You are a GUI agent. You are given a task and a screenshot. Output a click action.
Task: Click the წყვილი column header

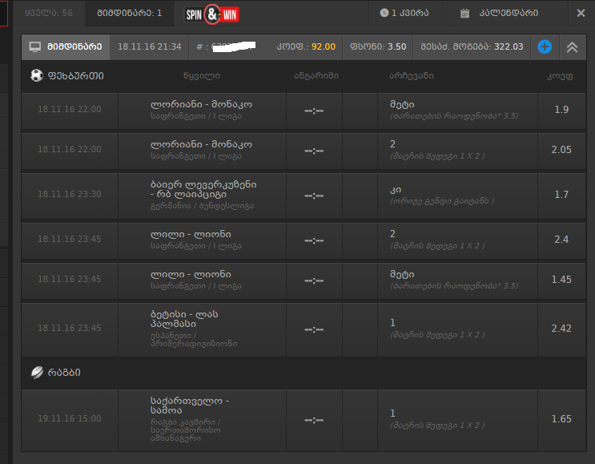coord(202,76)
